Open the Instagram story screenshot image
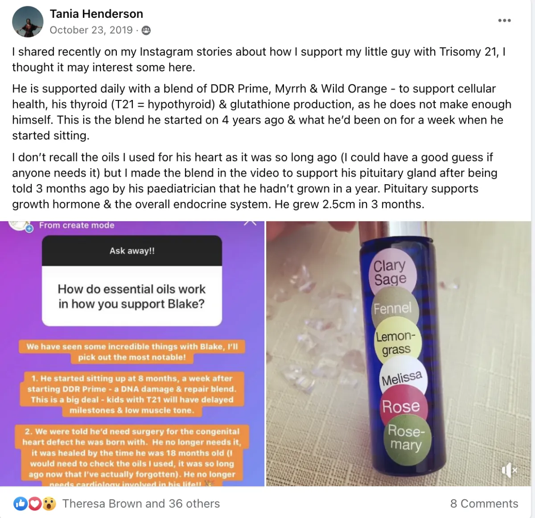Screen dimensions: 535x518 click(132, 354)
